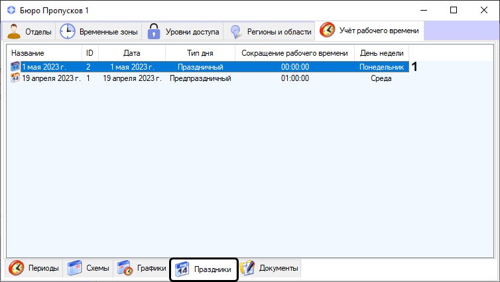The height and width of the screenshot is (282, 500).
Task: Click the person icon on Отделы tab
Action: pos(14,31)
